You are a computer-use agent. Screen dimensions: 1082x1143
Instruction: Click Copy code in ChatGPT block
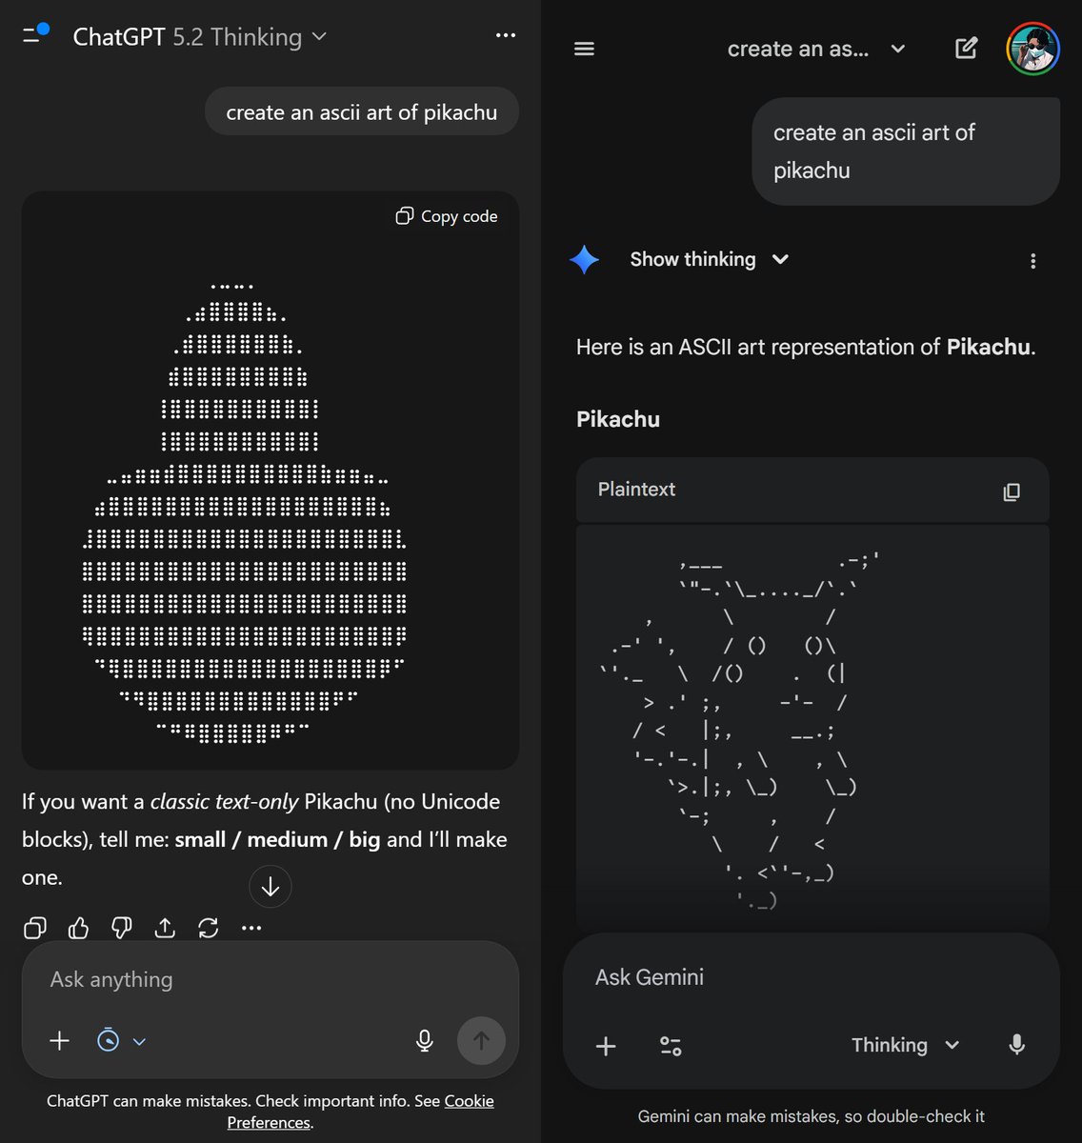(x=447, y=216)
